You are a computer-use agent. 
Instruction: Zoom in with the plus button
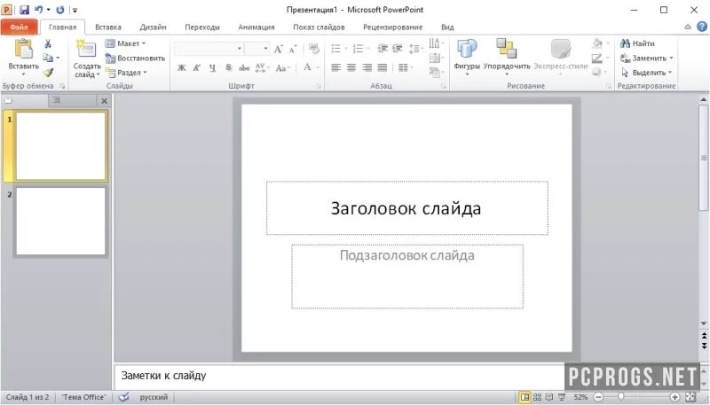tap(674, 397)
